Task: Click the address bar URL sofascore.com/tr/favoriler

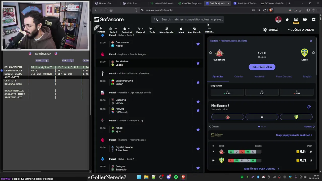Action: pyautogui.click(x=159, y=10)
